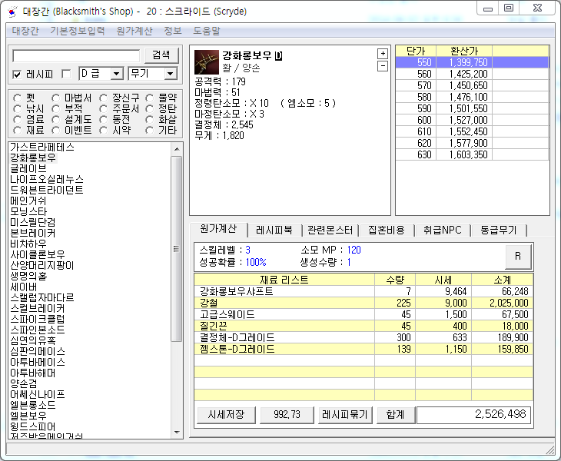The image size is (561, 461).
Task: Select the 마법서 radio button
Action: (56, 98)
